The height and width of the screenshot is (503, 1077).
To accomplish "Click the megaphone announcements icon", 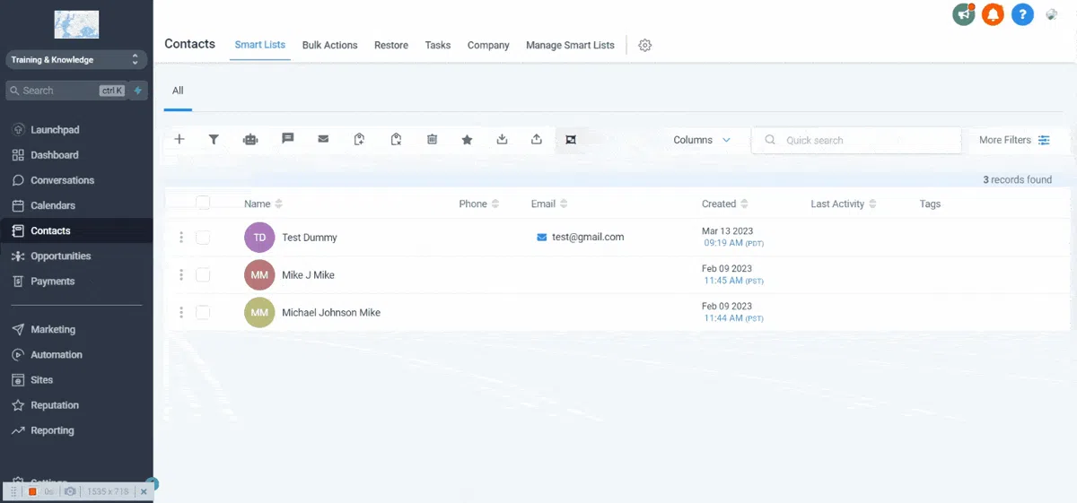I will (964, 14).
